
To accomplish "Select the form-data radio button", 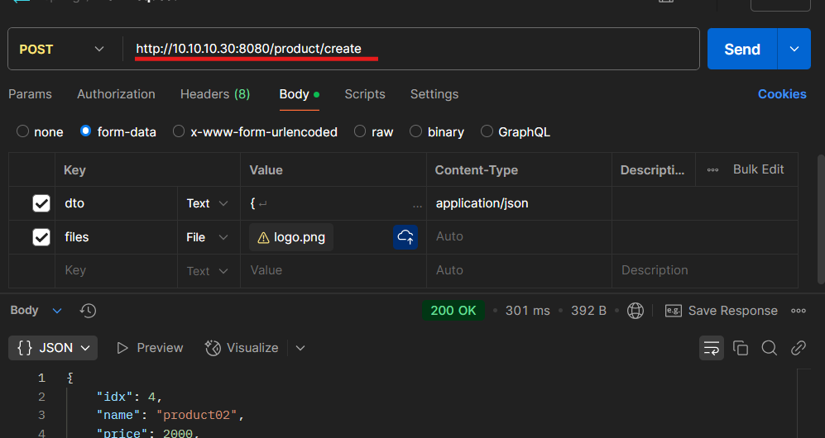I will [85, 131].
